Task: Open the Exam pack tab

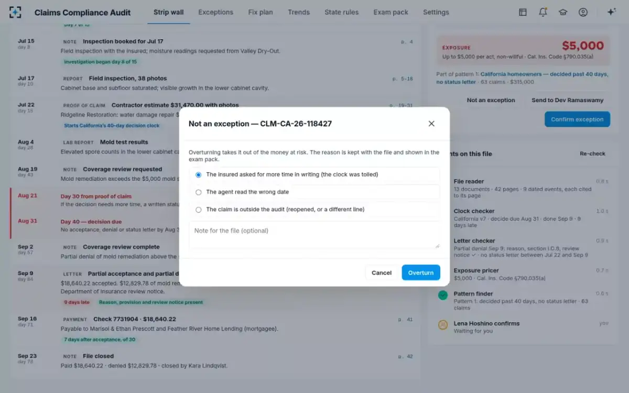Action: click(x=391, y=12)
